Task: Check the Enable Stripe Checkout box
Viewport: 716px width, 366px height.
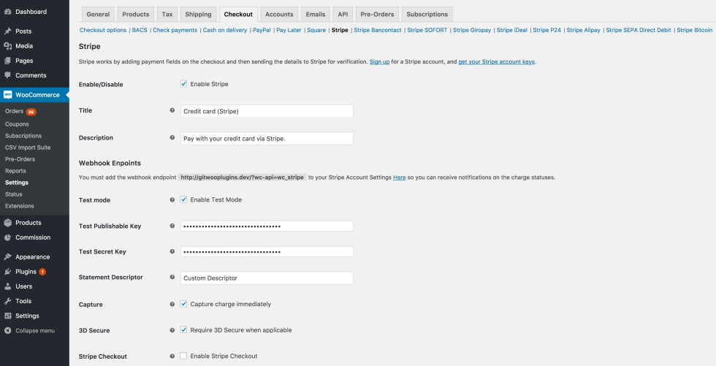Action: 183,356
